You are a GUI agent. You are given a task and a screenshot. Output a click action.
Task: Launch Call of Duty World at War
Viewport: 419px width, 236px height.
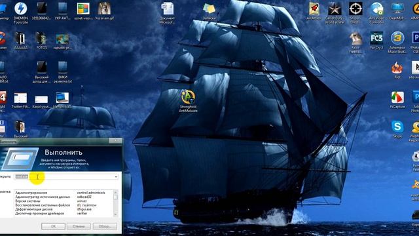[335, 12]
